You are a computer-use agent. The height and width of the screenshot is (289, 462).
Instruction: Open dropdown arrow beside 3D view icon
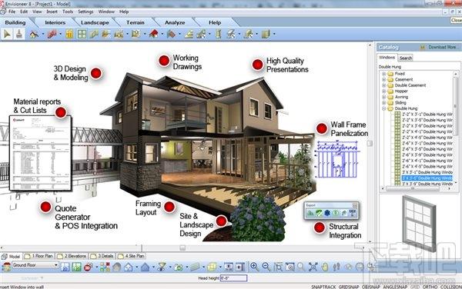[97, 267]
